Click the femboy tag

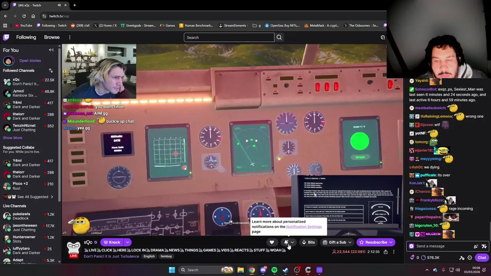pyautogui.click(x=166, y=256)
